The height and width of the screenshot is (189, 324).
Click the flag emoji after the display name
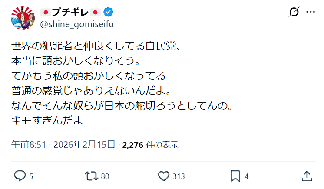tap(96, 12)
